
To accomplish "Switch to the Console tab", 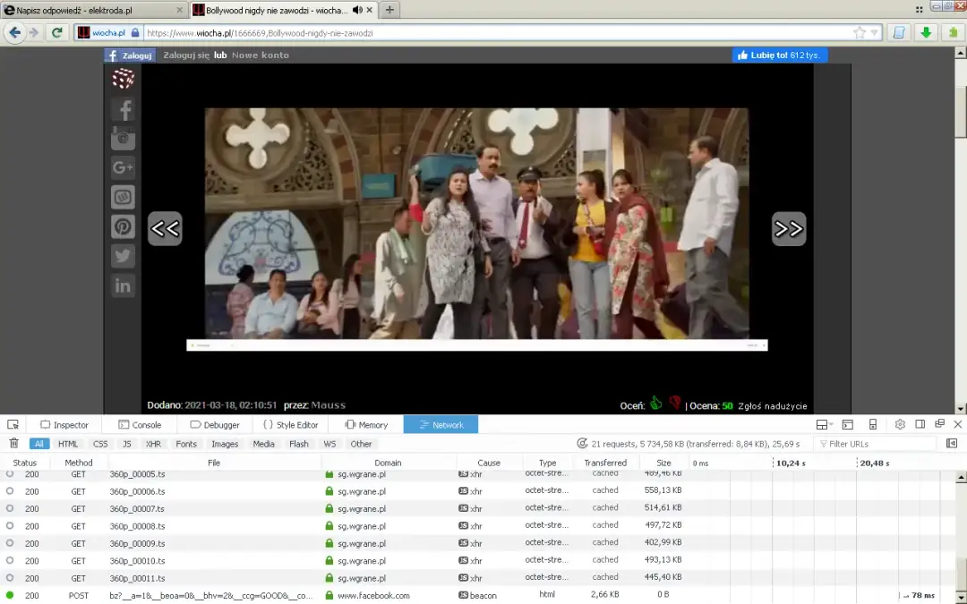I will coord(139,425).
